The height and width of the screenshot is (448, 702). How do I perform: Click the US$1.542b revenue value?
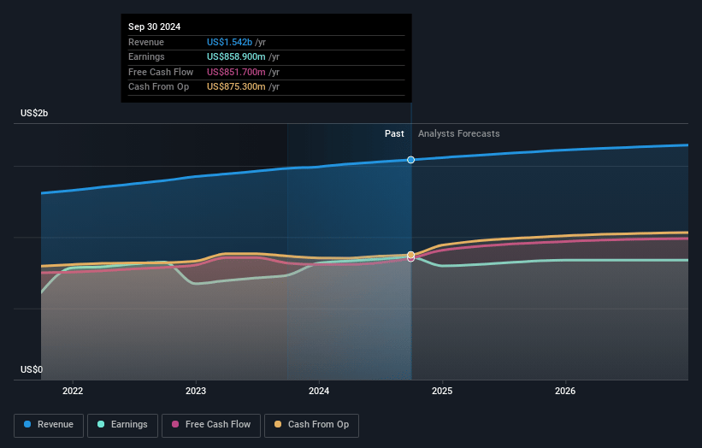[x=229, y=42]
